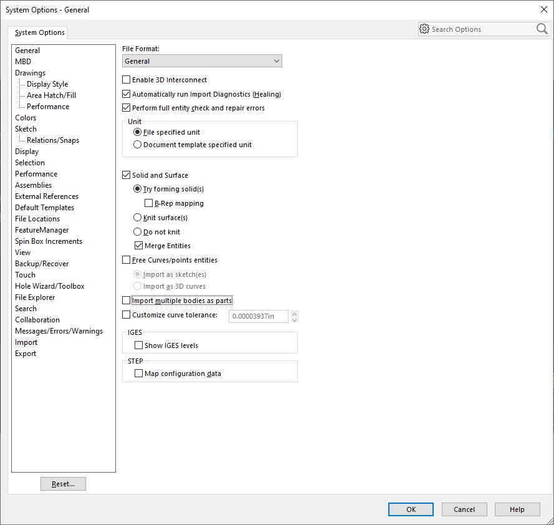This screenshot has width=554, height=525.
Task: Open top-level Performance category below Selection
Action: 36,174
